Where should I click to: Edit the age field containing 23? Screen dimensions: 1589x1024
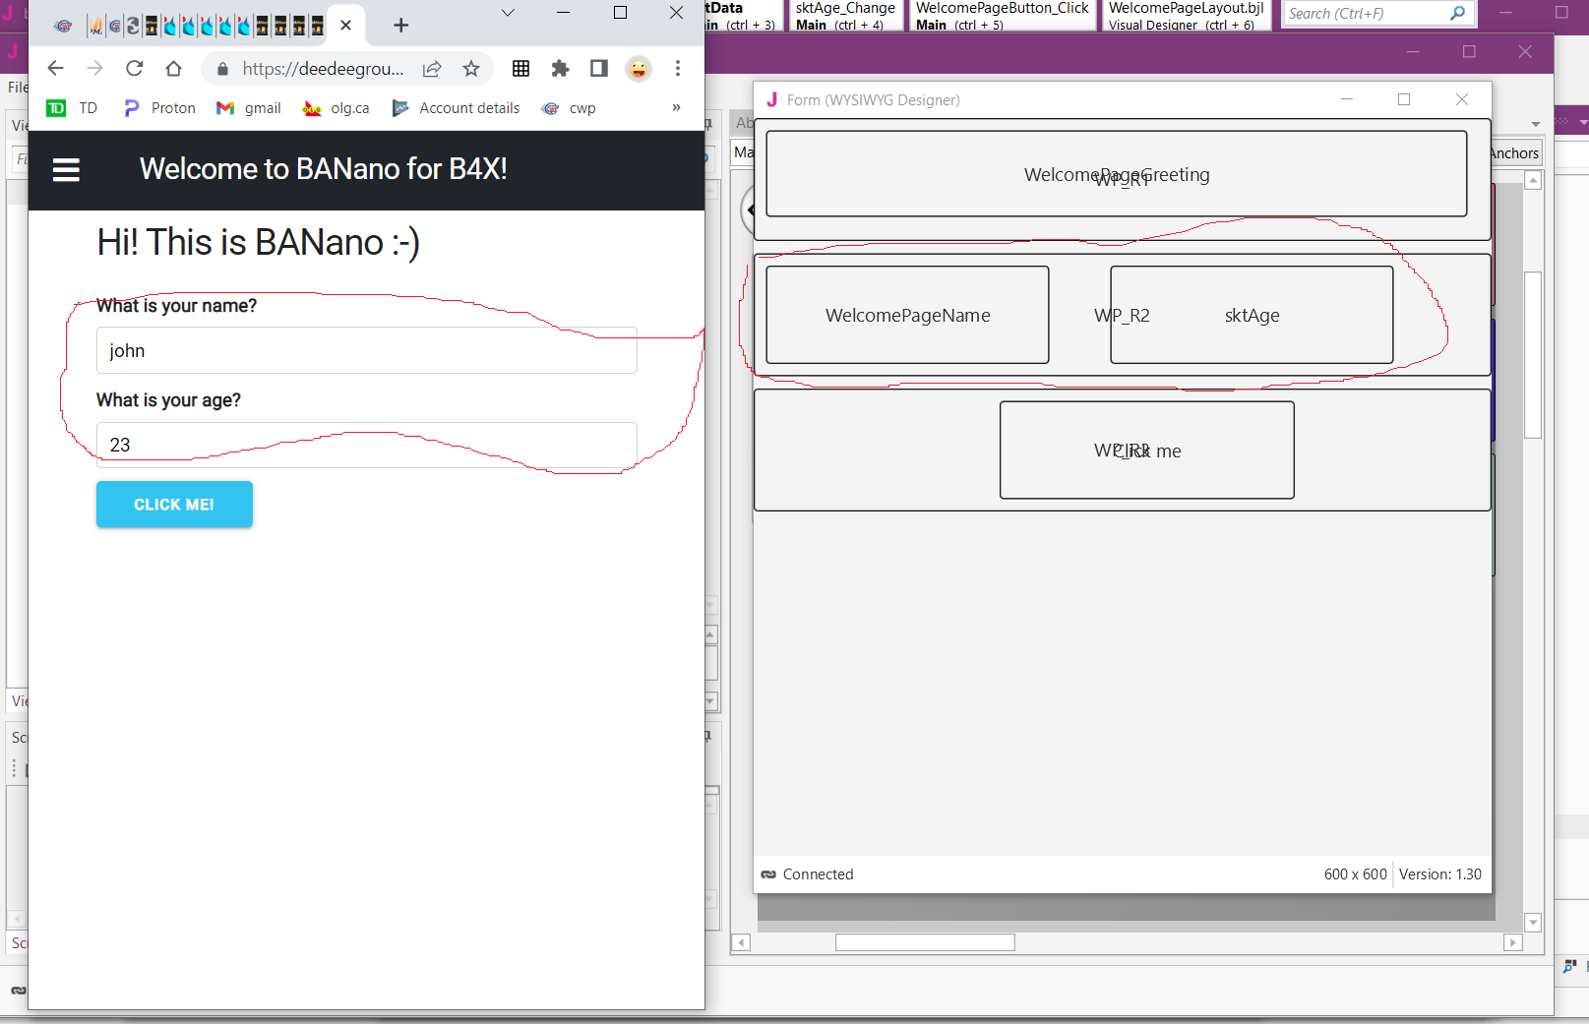[x=367, y=445]
